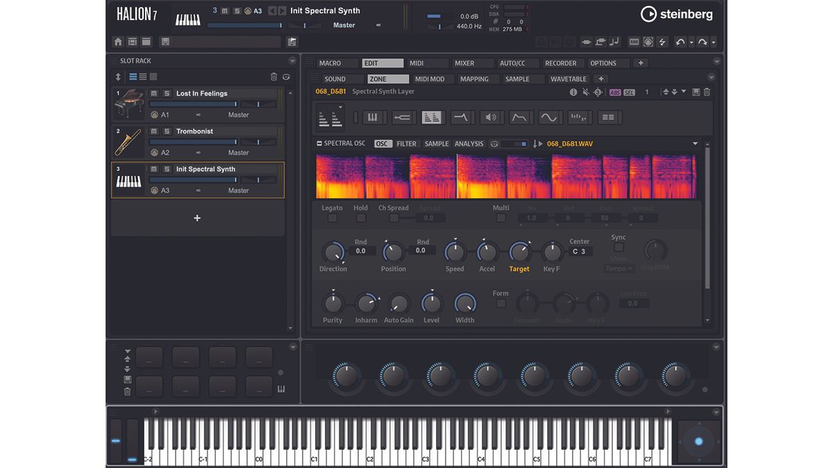
Task: Adjust the Init Spectral Synth slot level slider
Action: point(194,180)
